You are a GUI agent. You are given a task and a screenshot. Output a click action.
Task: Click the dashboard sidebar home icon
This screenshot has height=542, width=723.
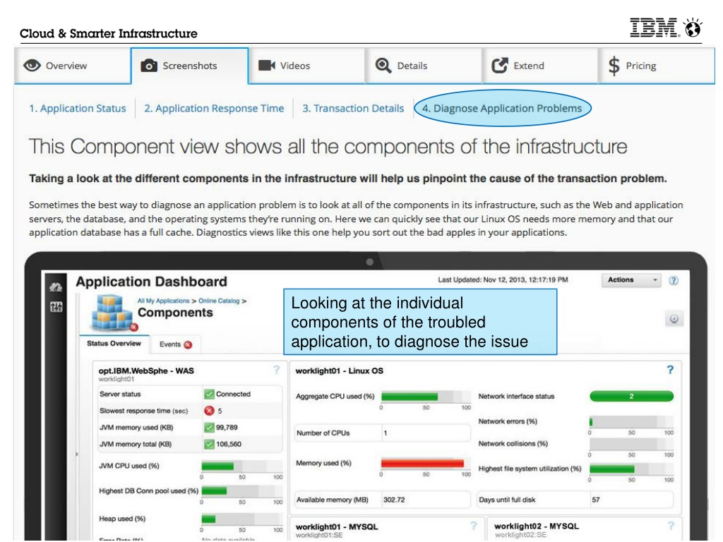click(x=56, y=288)
